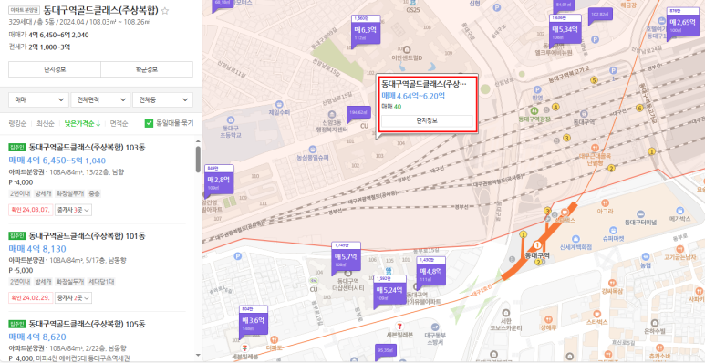705x363 pixels.
Task: Expand the 전체면적 area dropdown
Action: point(100,99)
